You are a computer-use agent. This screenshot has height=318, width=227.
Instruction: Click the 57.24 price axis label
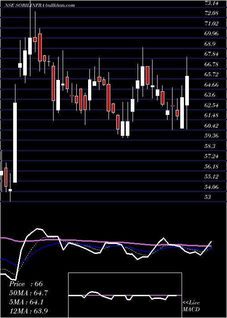coord(212,156)
